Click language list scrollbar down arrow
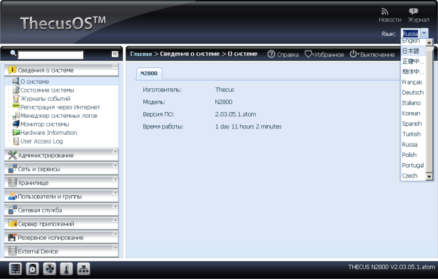 tap(429, 176)
